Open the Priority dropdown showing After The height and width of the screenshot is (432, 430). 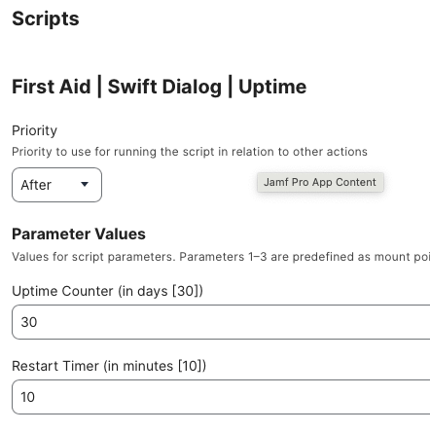click(56, 185)
